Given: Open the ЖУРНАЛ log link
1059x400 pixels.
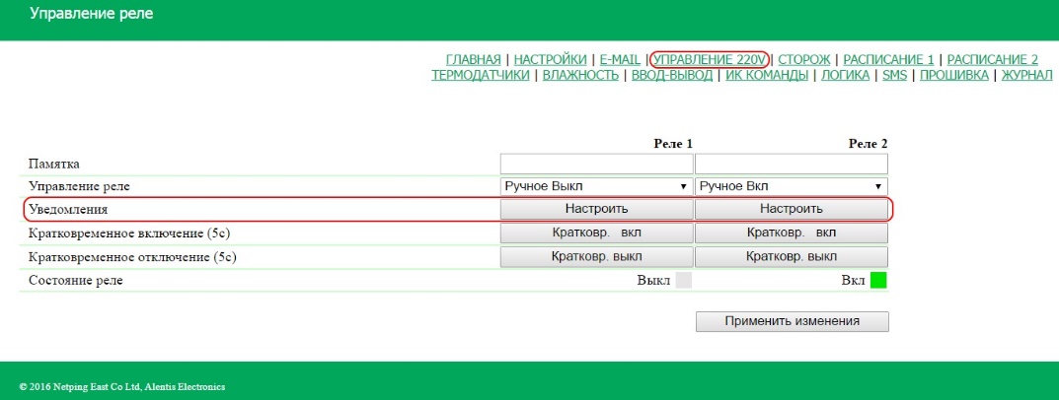Looking at the screenshot, I should pos(1026,75).
